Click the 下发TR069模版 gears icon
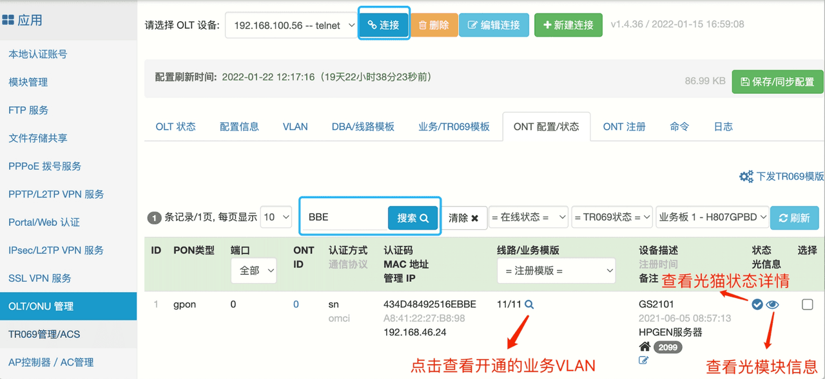This screenshot has height=379, width=825. [x=746, y=176]
